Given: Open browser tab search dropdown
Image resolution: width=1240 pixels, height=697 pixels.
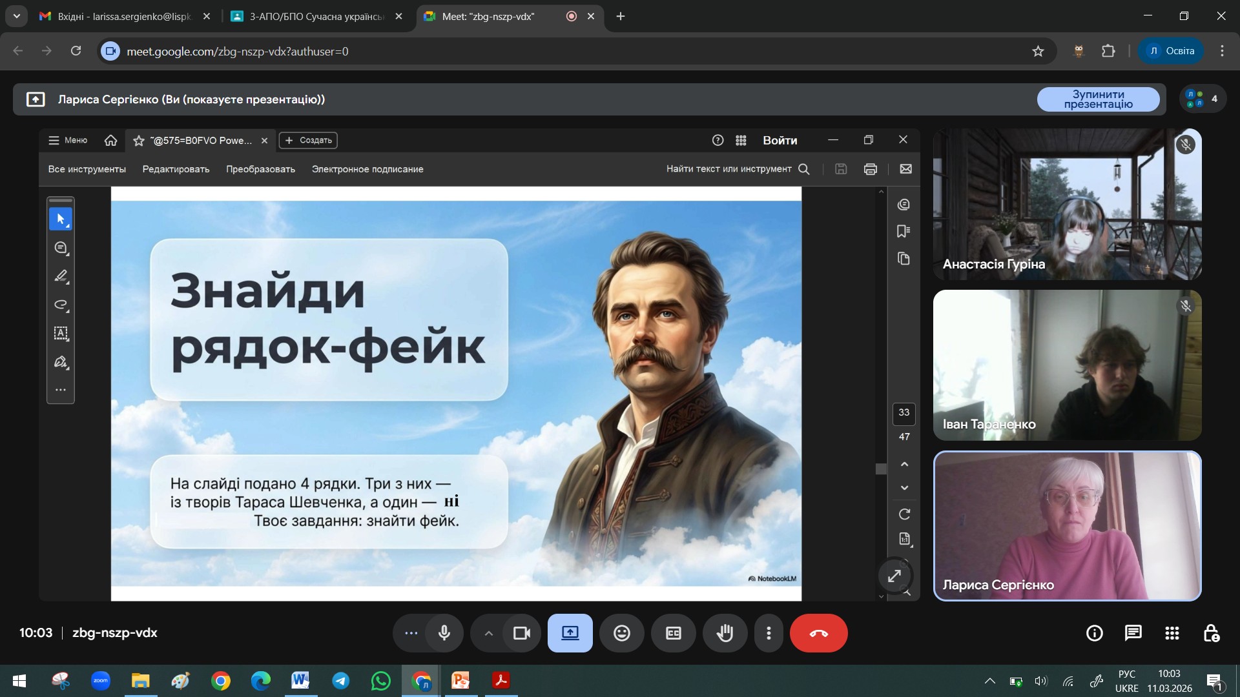Looking at the screenshot, I should [x=16, y=16].
